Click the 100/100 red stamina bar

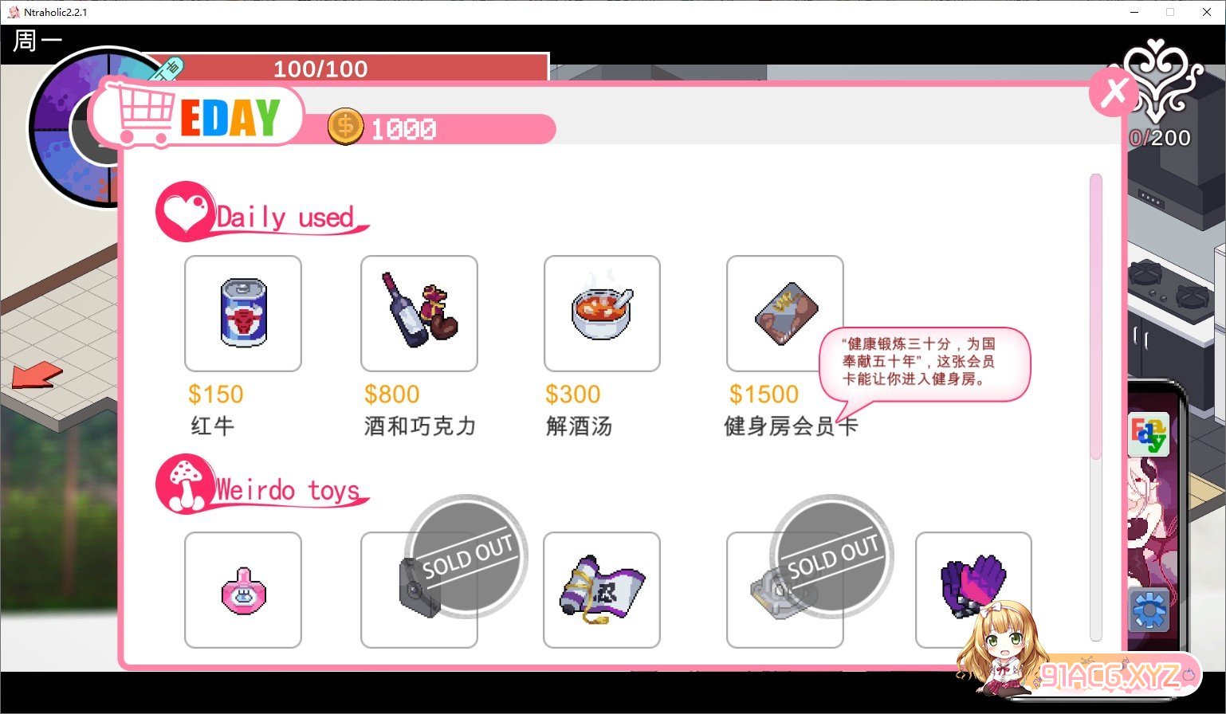click(x=351, y=68)
